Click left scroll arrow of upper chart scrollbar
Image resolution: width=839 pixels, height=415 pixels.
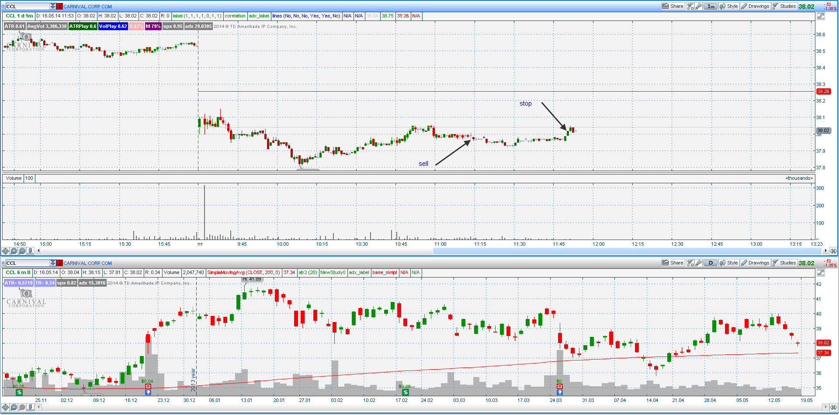click(x=38, y=250)
